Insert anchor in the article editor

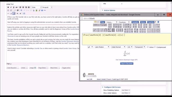click(34, 10)
